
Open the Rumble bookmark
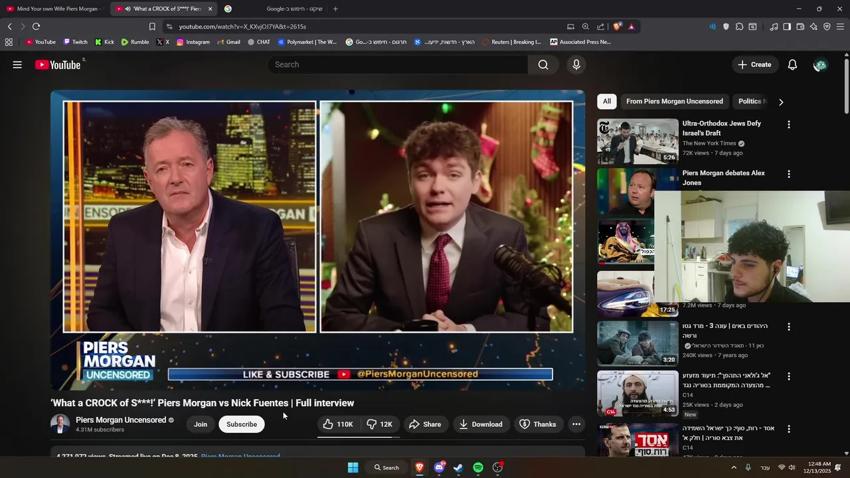[x=135, y=42]
